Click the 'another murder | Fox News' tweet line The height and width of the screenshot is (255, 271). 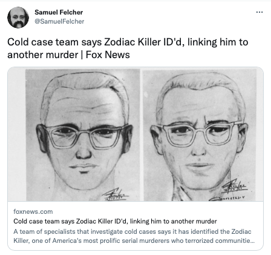click(68, 55)
